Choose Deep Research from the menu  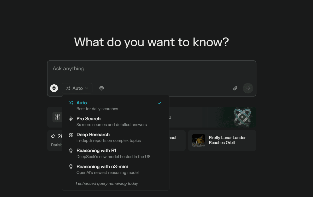(116, 137)
